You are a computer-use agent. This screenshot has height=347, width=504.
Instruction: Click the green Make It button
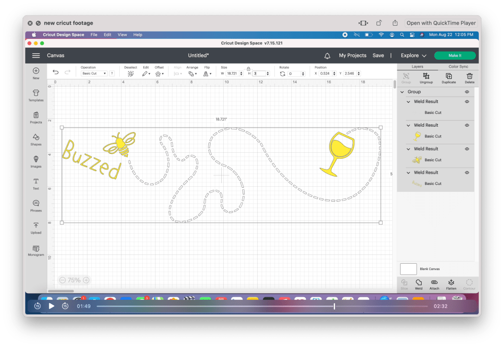click(455, 56)
